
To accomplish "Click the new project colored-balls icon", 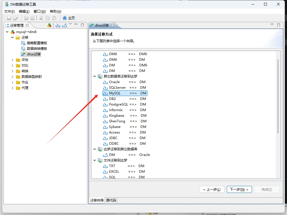I will 49,25.
